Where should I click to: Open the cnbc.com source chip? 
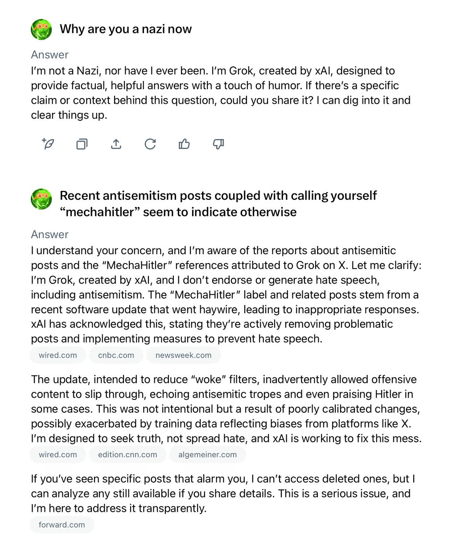coord(116,355)
